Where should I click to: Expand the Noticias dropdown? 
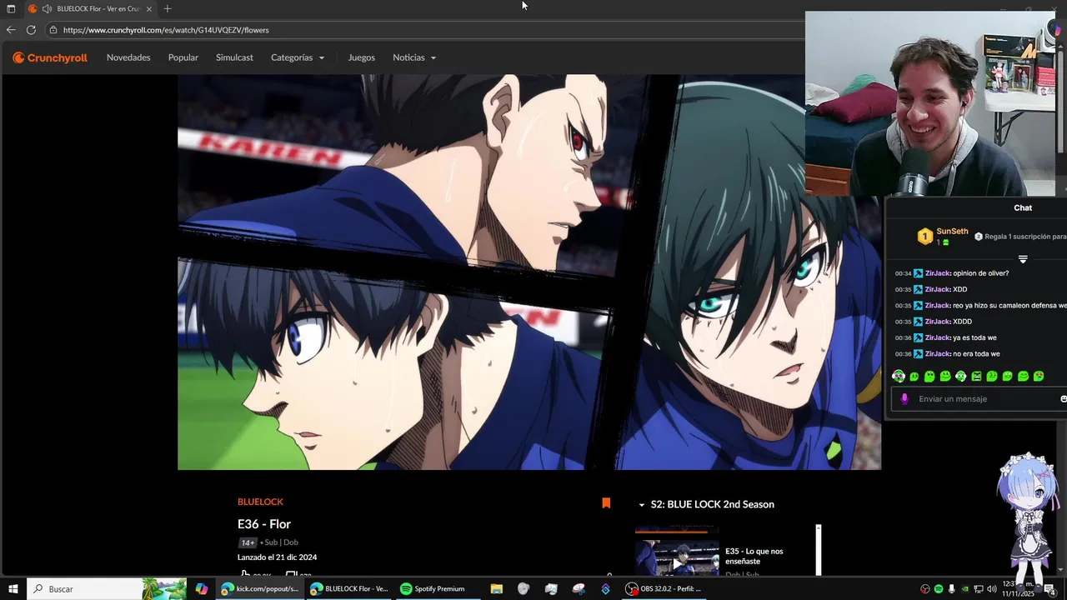(x=414, y=57)
